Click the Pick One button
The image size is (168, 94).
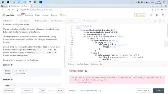point(27,91)
